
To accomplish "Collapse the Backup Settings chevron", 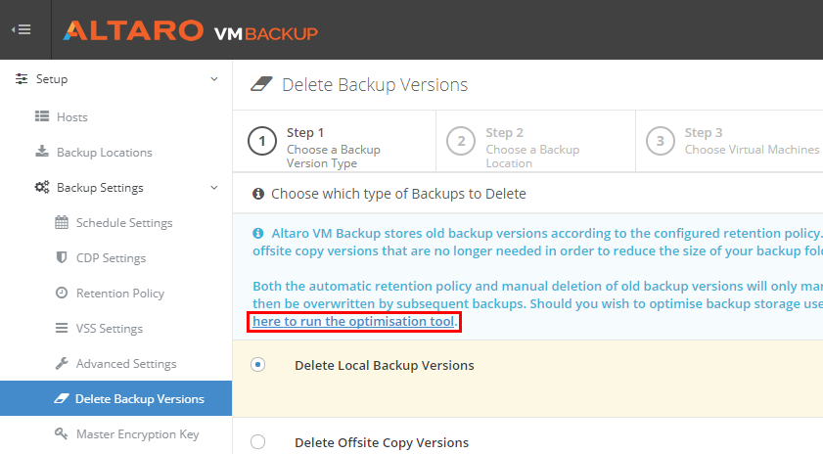I will [x=214, y=188].
